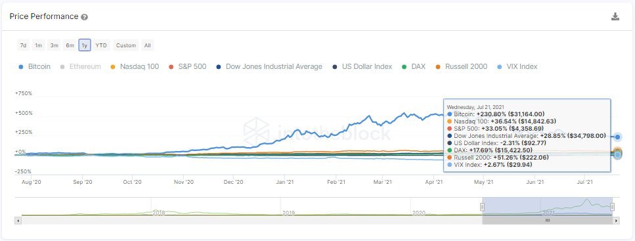
Task: Click the Jun '21 axis label
Action: tap(535, 183)
